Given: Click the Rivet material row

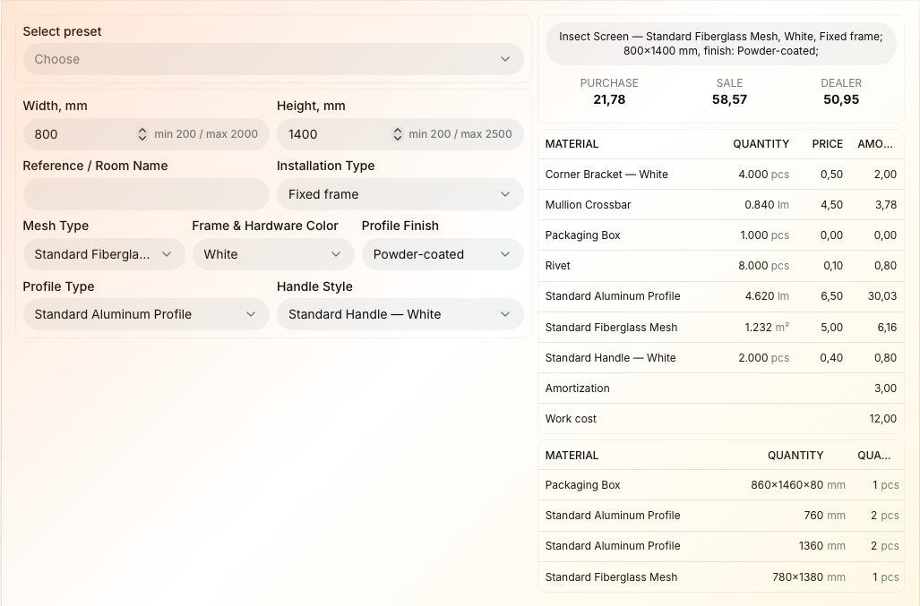Looking at the screenshot, I should click(x=720, y=266).
